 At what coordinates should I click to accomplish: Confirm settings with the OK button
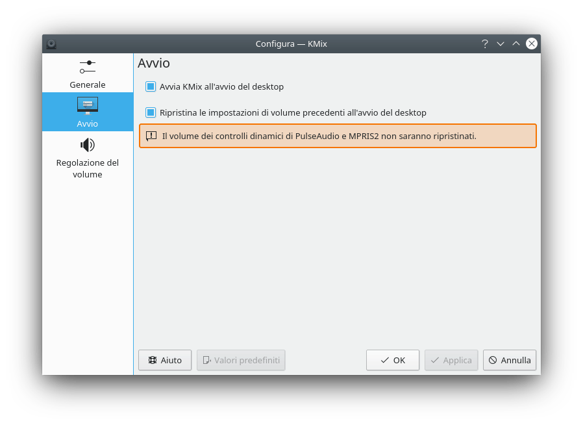coord(393,360)
